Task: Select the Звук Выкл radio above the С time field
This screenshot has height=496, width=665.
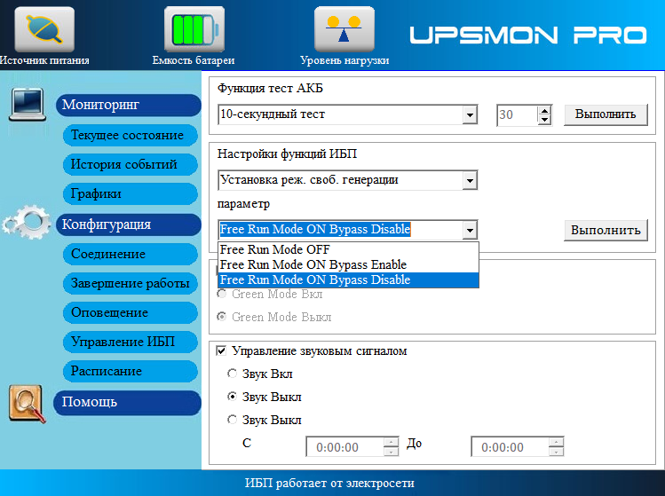Action: 232,420
